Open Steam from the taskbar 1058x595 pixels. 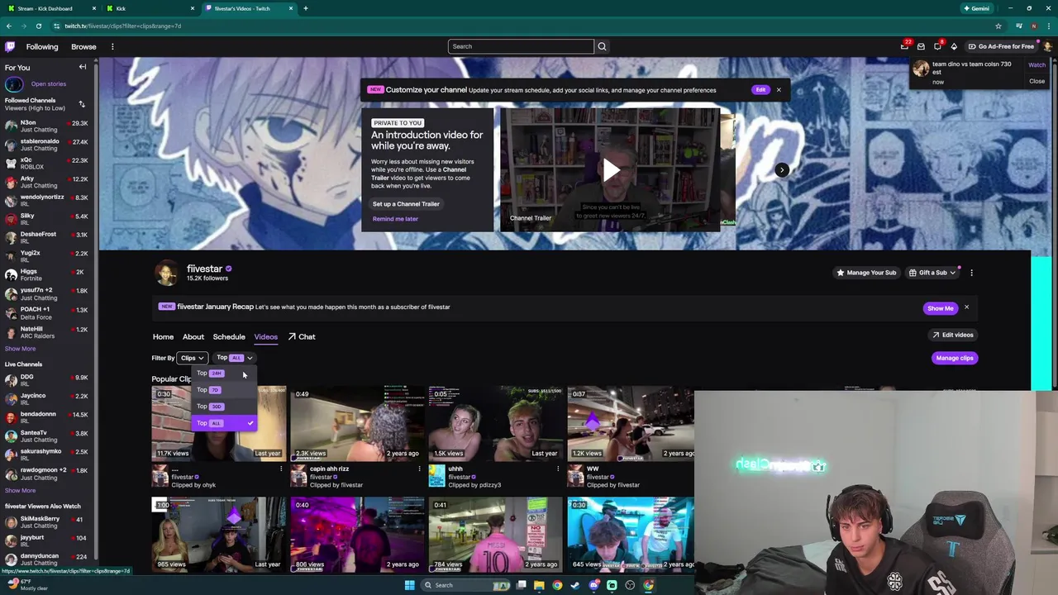[x=575, y=585]
